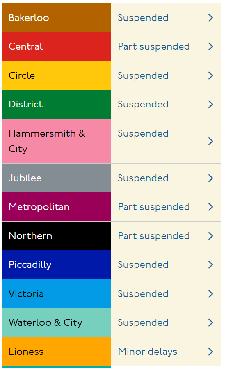
Task: Click the Jubilee Suspended status text
Action: coord(143,178)
